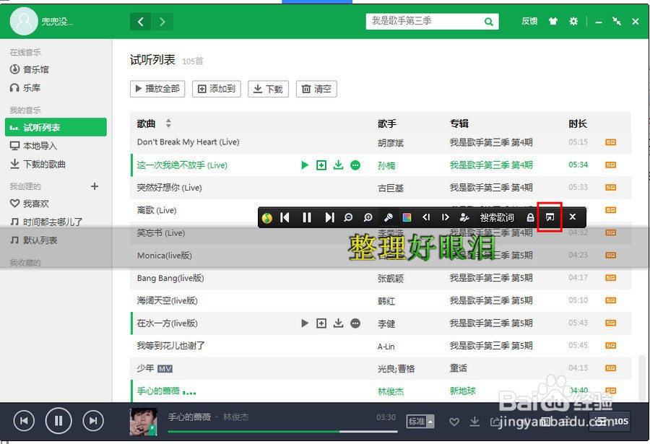Download 在水一方(live版) via row icon

338,323
